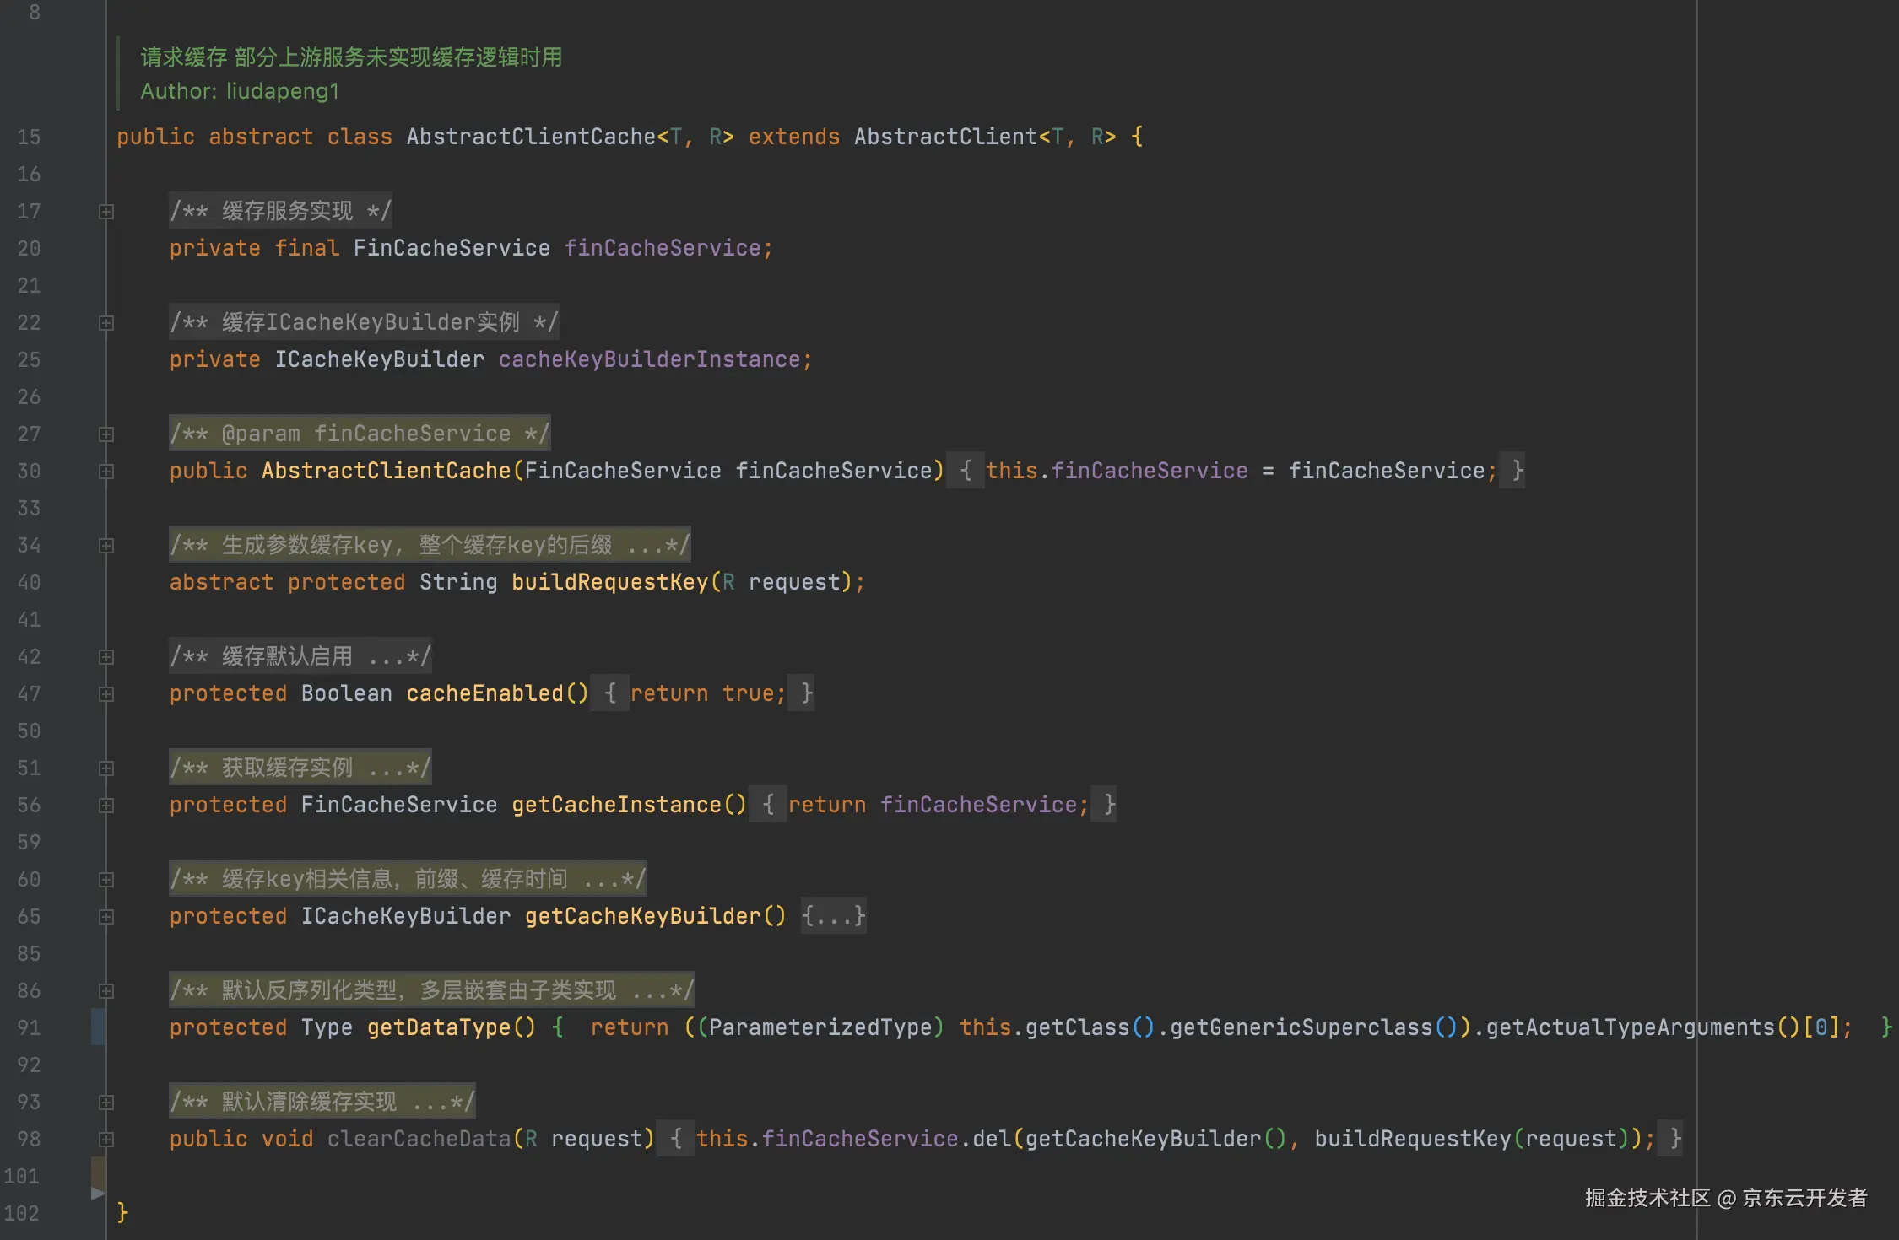The height and width of the screenshot is (1240, 1899).
Task: Toggle fold icon for getCacheInstance method
Action: 106,806
